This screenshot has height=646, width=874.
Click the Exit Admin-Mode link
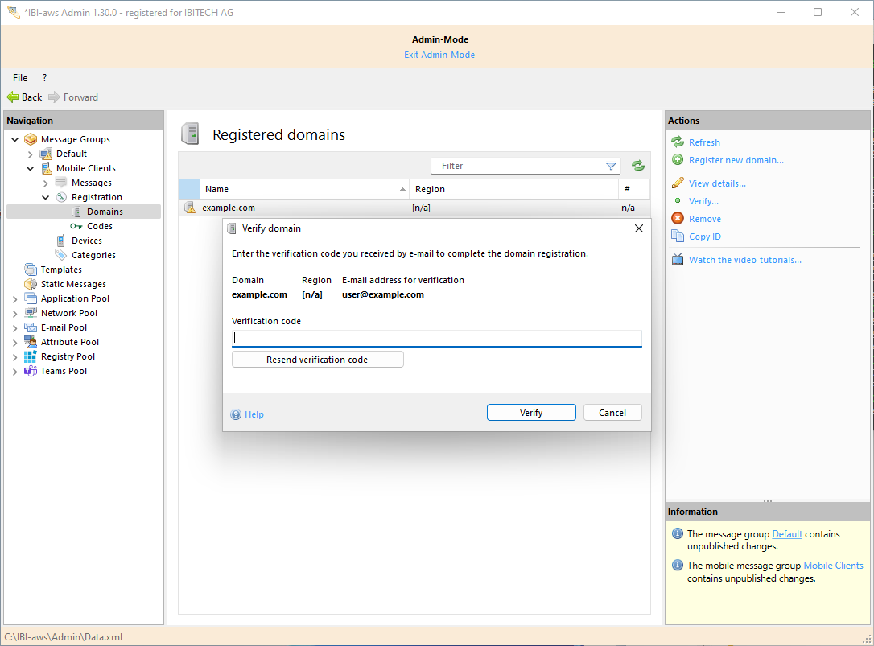(x=439, y=55)
